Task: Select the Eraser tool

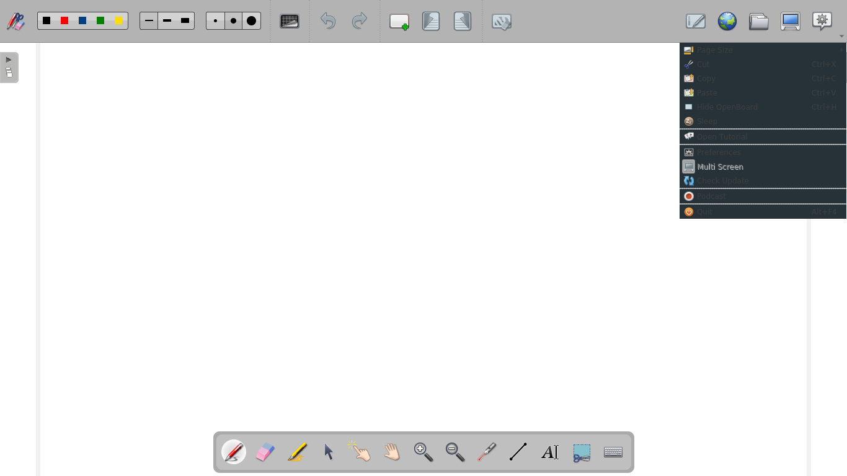Action: click(265, 452)
